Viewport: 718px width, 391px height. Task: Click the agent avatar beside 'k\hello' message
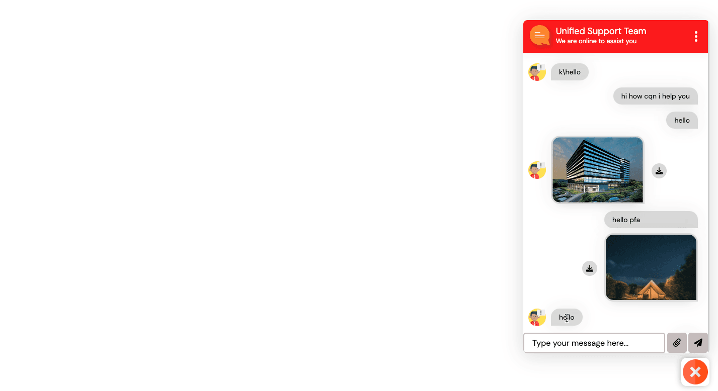[537, 72]
